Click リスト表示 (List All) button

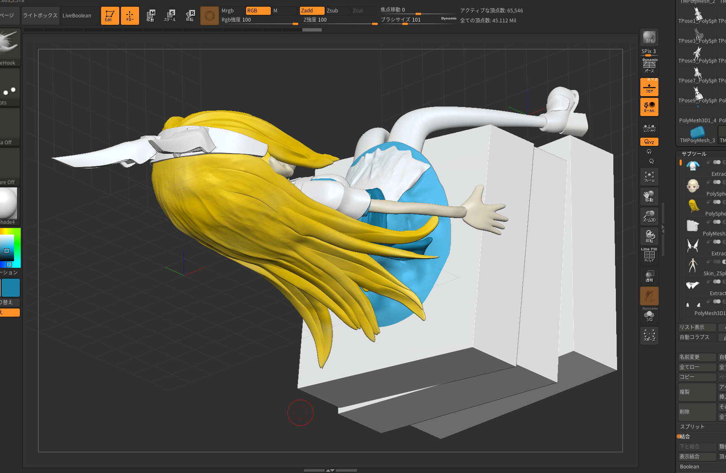pyautogui.click(x=697, y=327)
